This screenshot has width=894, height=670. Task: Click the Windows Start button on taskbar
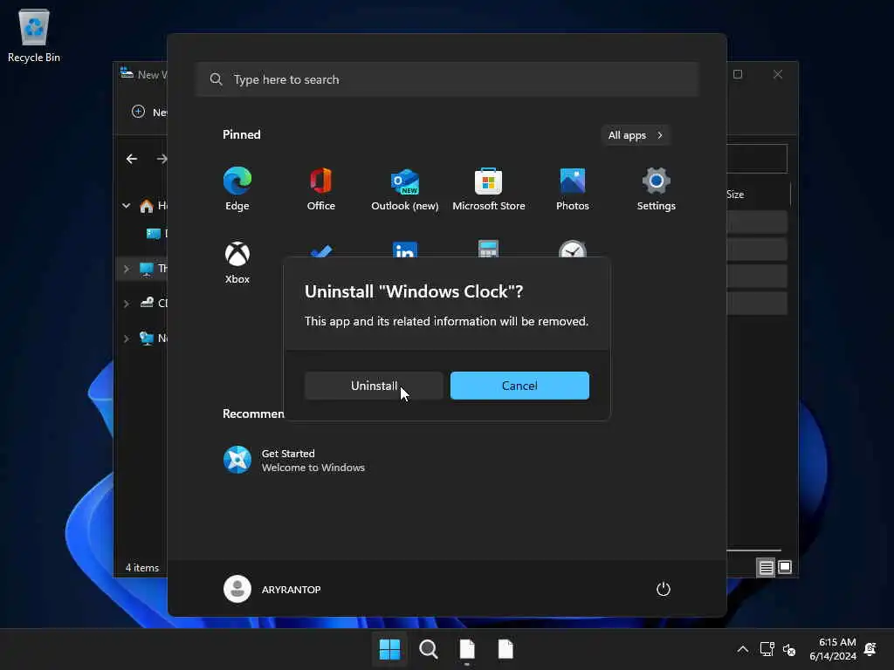[390, 649]
